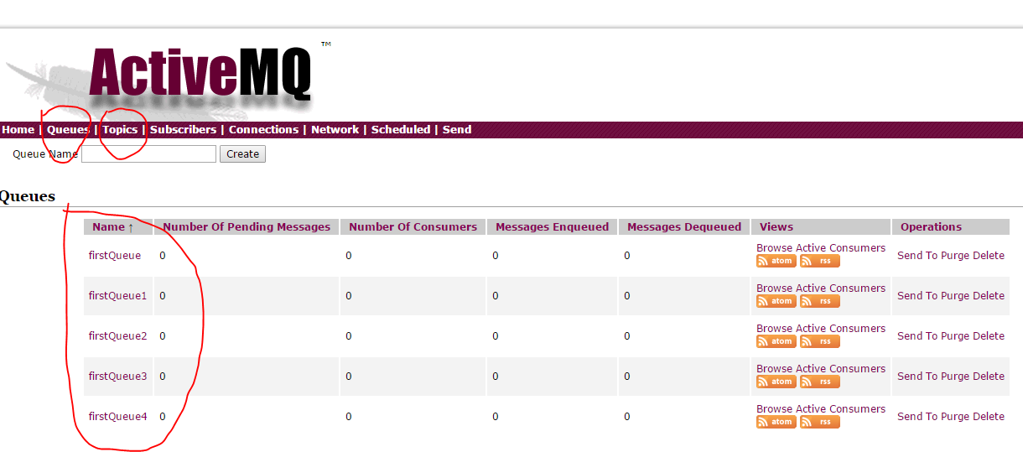Purge the firstQueue1 queue
This screenshot has width=1023, height=452.
[955, 296]
